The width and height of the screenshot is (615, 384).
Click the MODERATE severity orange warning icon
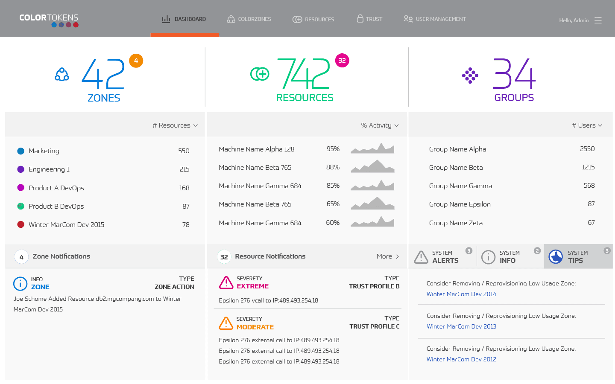(x=226, y=323)
